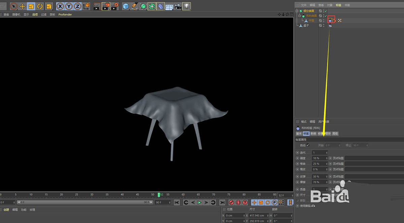Go to start of timeline
This screenshot has width=404, height=223.
pos(177,202)
